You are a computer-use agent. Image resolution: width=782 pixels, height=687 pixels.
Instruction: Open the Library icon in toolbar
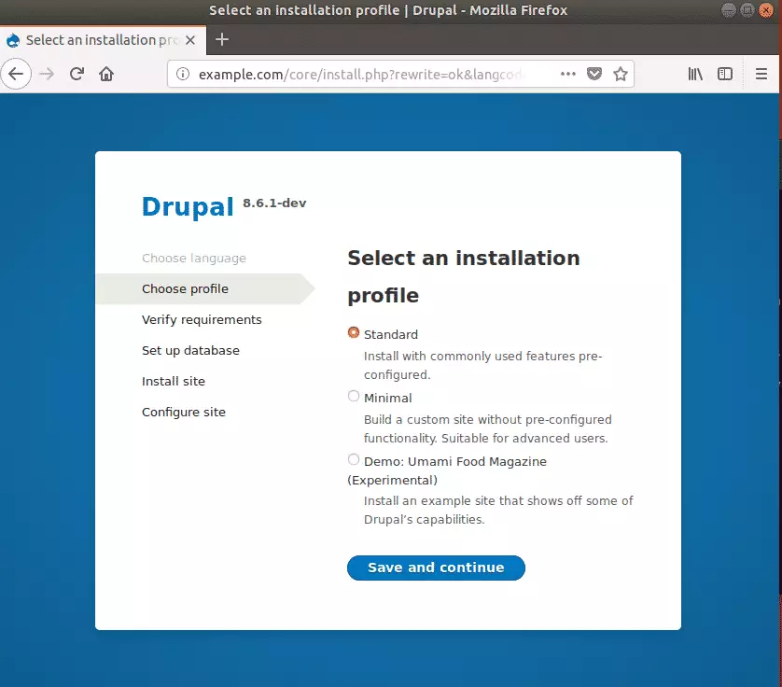coord(695,75)
